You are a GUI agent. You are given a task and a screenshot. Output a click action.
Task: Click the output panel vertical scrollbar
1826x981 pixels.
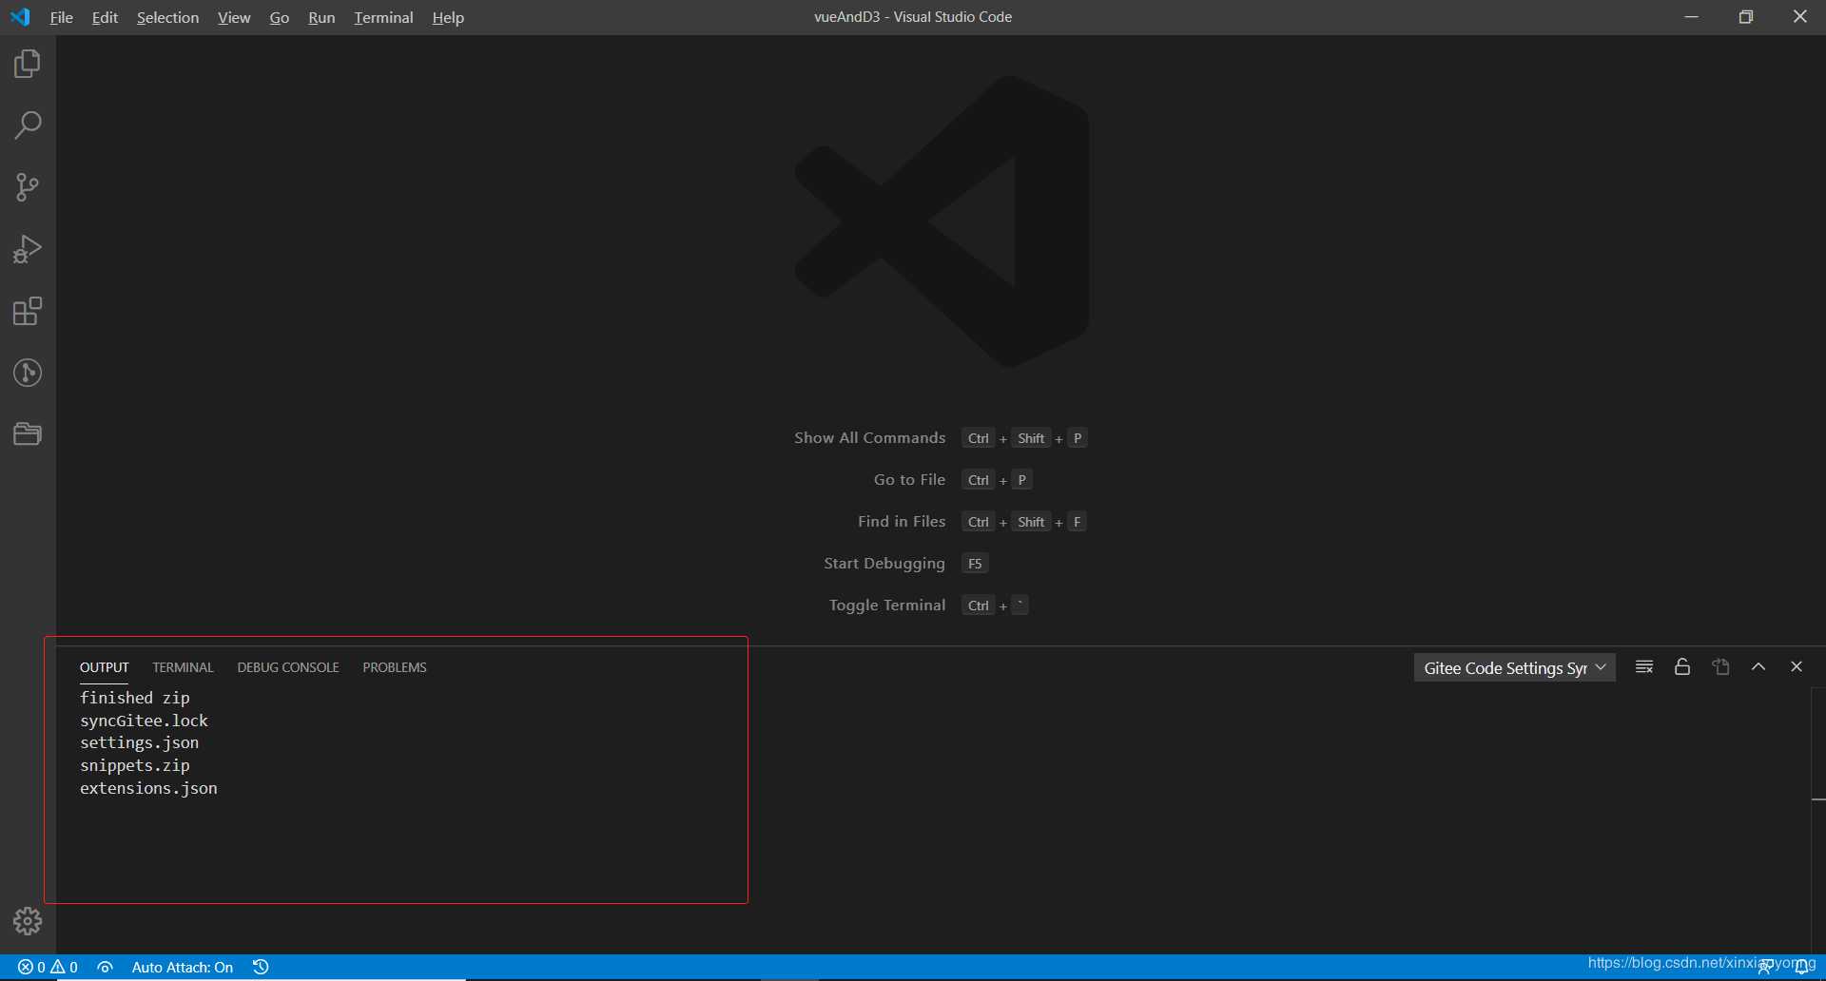pos(1817,741)
